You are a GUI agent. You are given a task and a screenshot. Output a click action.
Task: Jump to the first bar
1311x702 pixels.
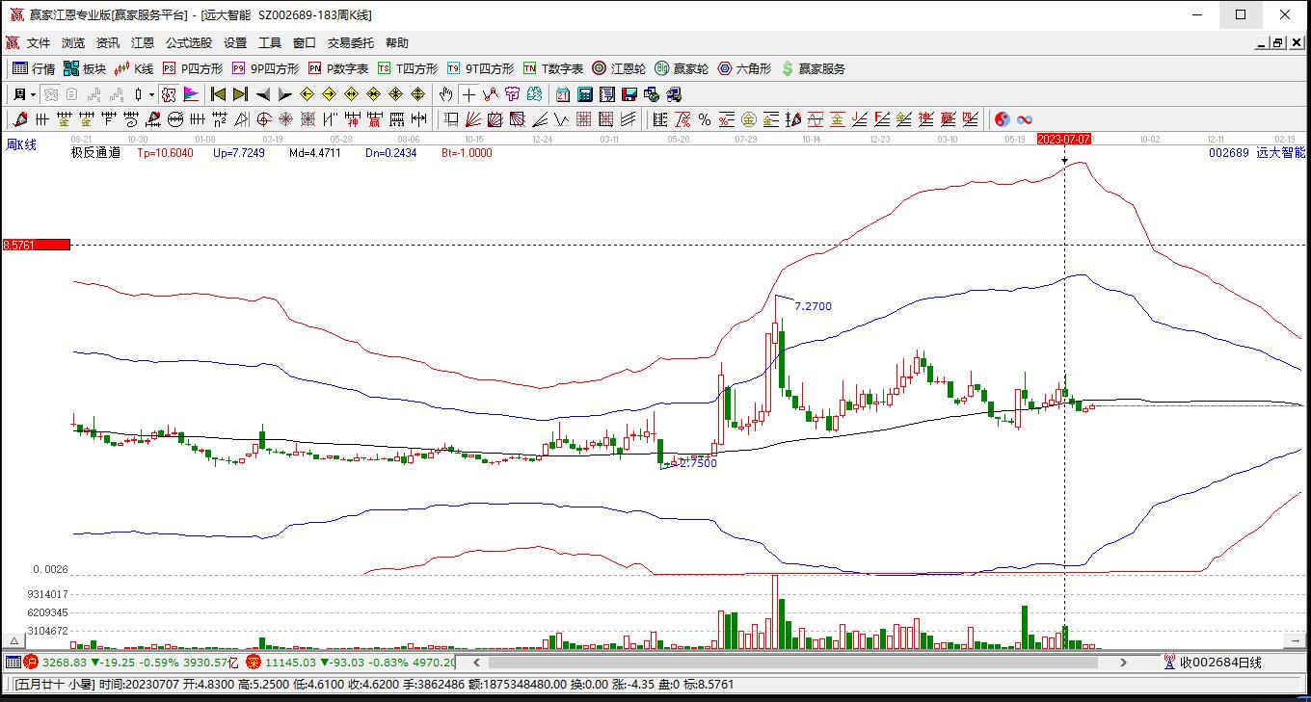[x=219, y=94]
